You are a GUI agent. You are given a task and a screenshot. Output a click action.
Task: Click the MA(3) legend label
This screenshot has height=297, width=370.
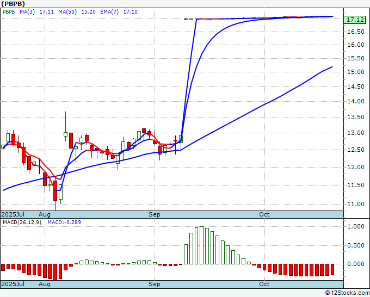[x=27, y=12]
